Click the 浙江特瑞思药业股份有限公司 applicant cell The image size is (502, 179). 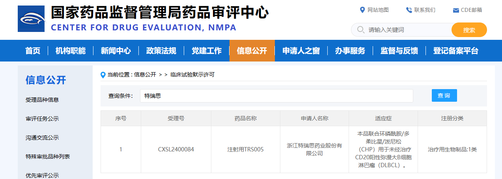314,149
